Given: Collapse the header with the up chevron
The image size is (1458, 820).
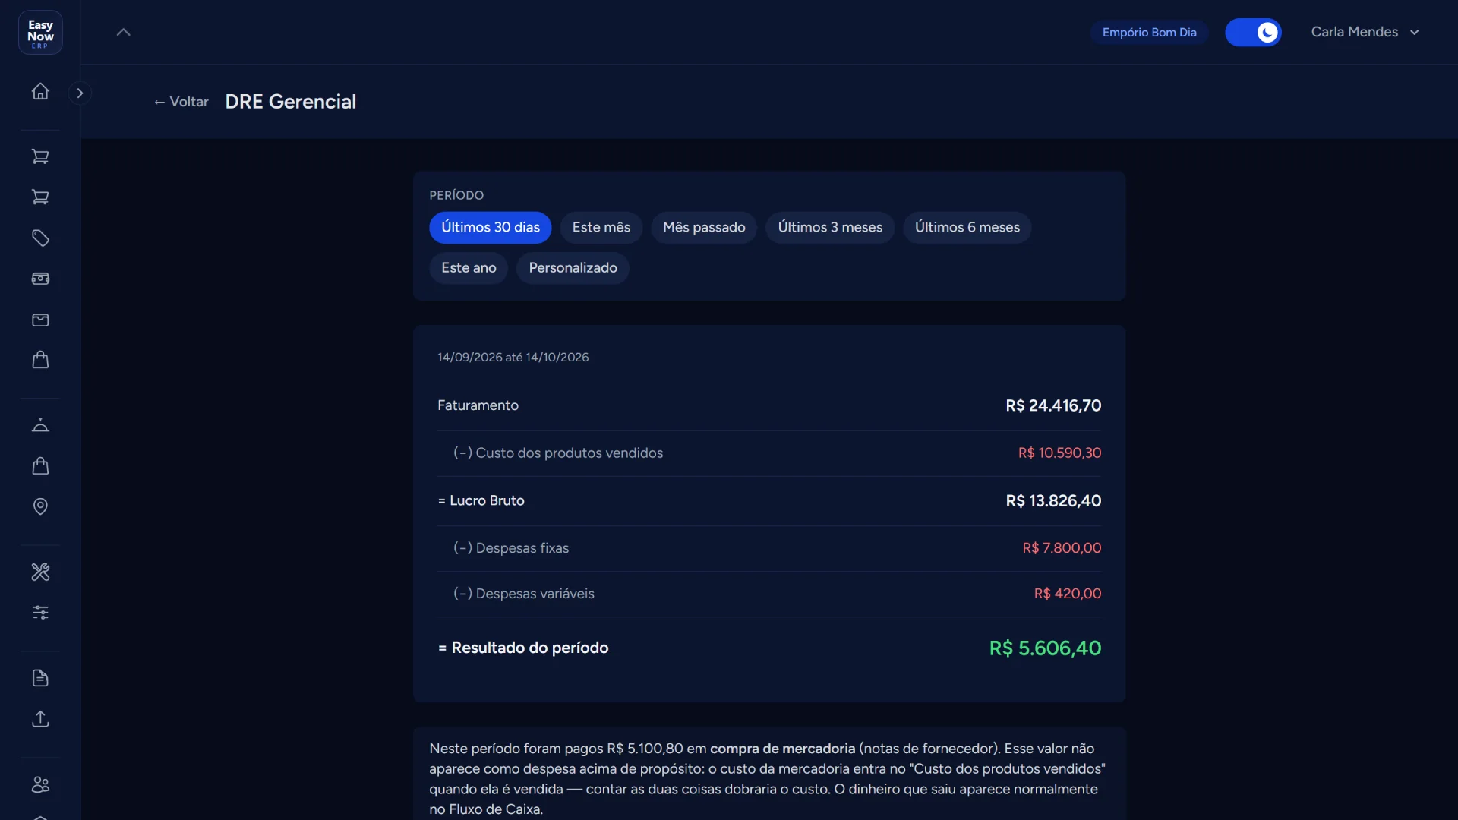Looking at the screenshot, I should click(x=123, y=32).
